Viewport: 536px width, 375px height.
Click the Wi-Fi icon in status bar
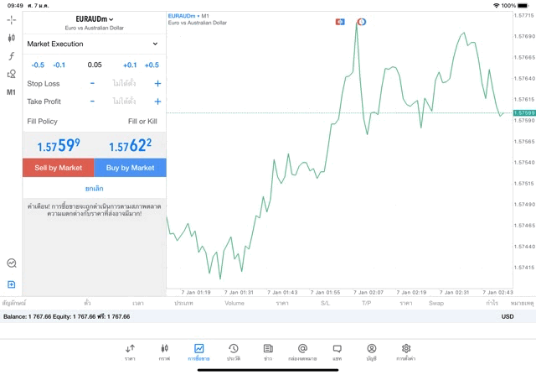click(497, 6)
